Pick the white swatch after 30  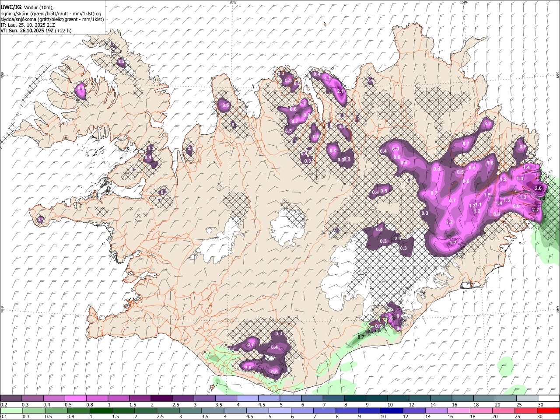[x=549, y=398]
